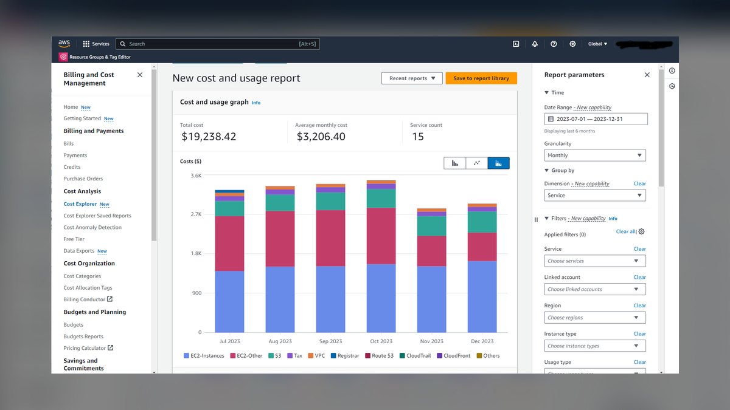Open the Global region selector
Screen dimensions: 730x410
[x=597, y=44]
